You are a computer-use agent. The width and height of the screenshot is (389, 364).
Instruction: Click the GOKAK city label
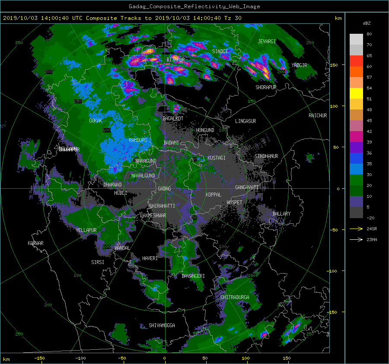pos(96,121)
